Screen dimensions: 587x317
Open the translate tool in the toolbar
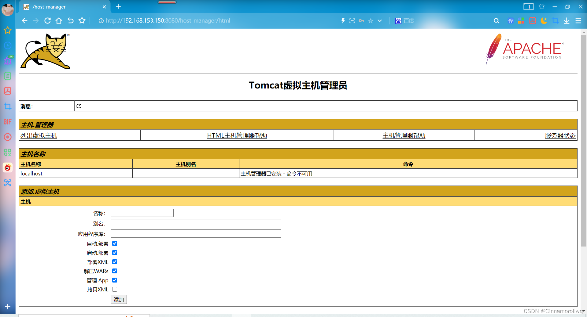point(511,21)
